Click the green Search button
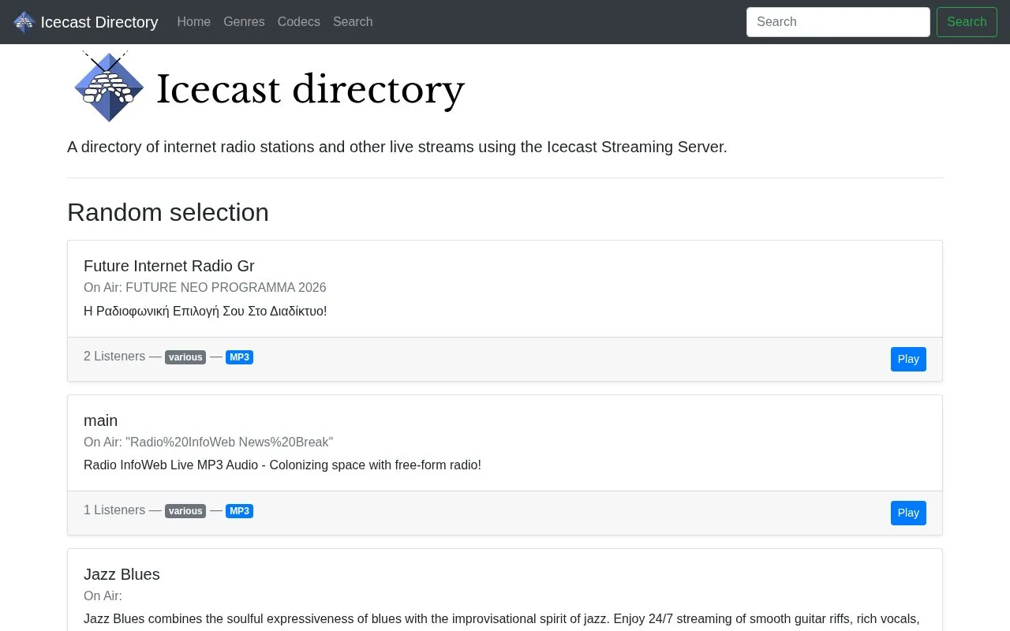Image resolution: width=1010 pixels, height=631 pixels. click(967, 22)
